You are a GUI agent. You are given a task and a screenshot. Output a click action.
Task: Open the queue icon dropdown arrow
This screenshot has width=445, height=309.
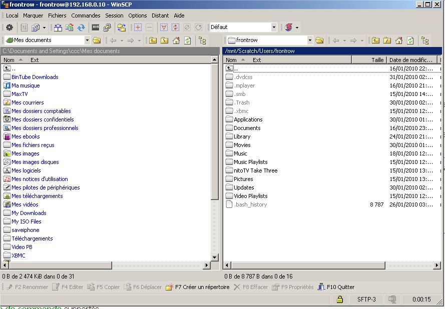44,27
